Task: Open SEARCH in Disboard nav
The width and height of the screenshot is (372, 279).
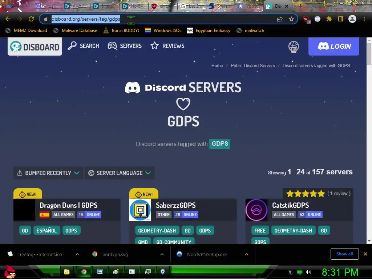Action: coord(83,46)
